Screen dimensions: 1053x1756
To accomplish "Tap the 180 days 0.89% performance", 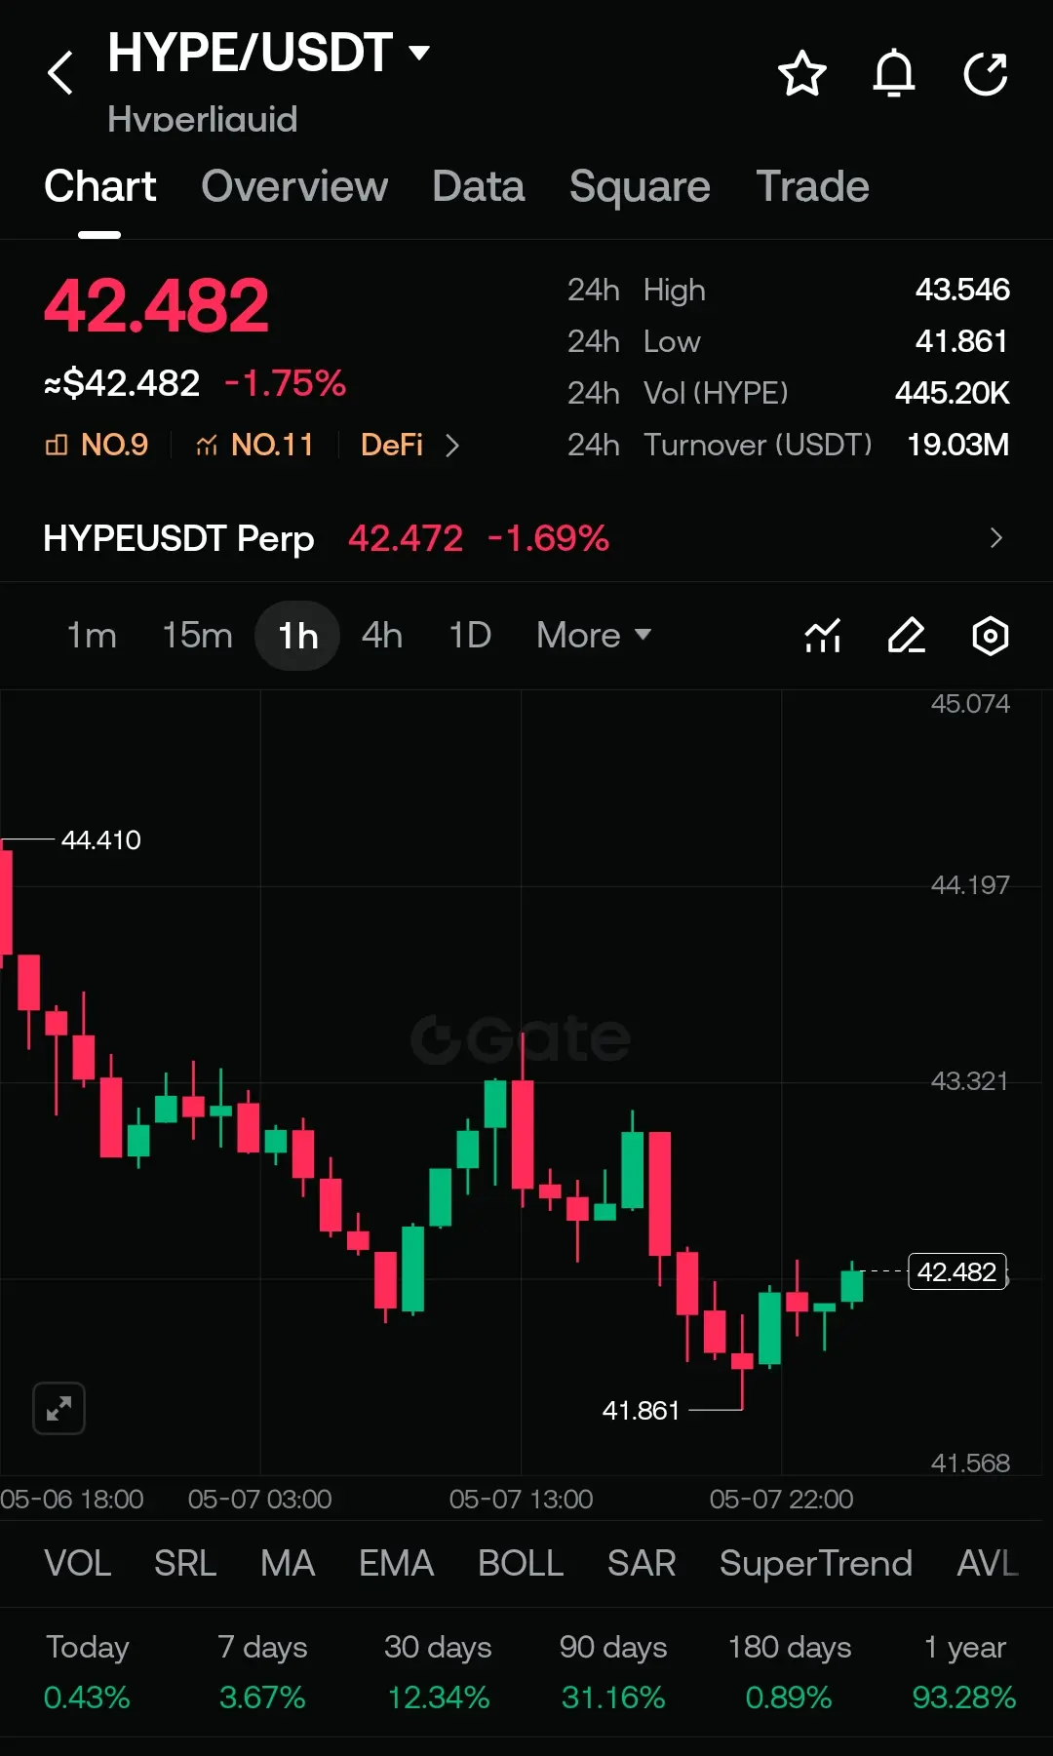I will (x=789, y=1672).
